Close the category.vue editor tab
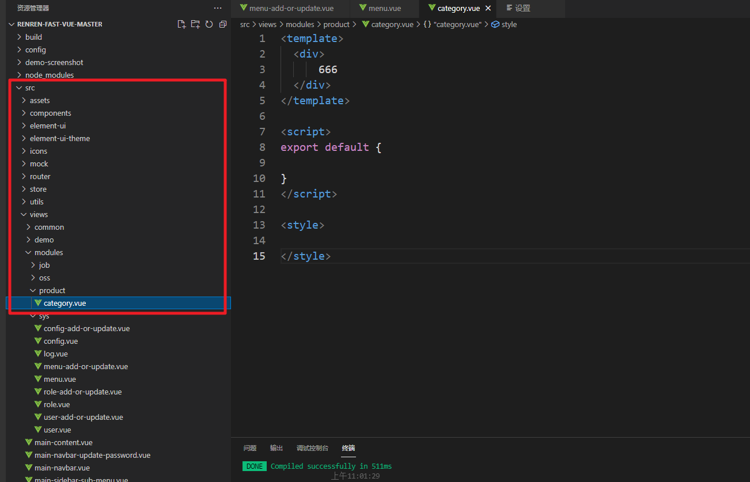The width and height of the screenshot is (750, 482). 488,8
